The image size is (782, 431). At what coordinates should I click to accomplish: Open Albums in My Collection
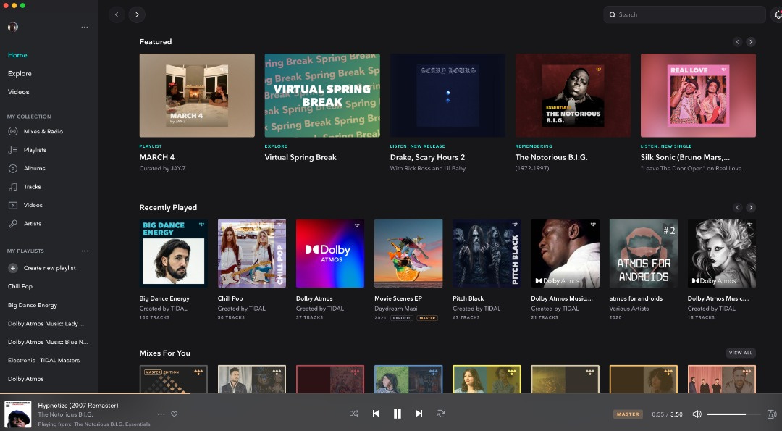[x=27, y=168]
